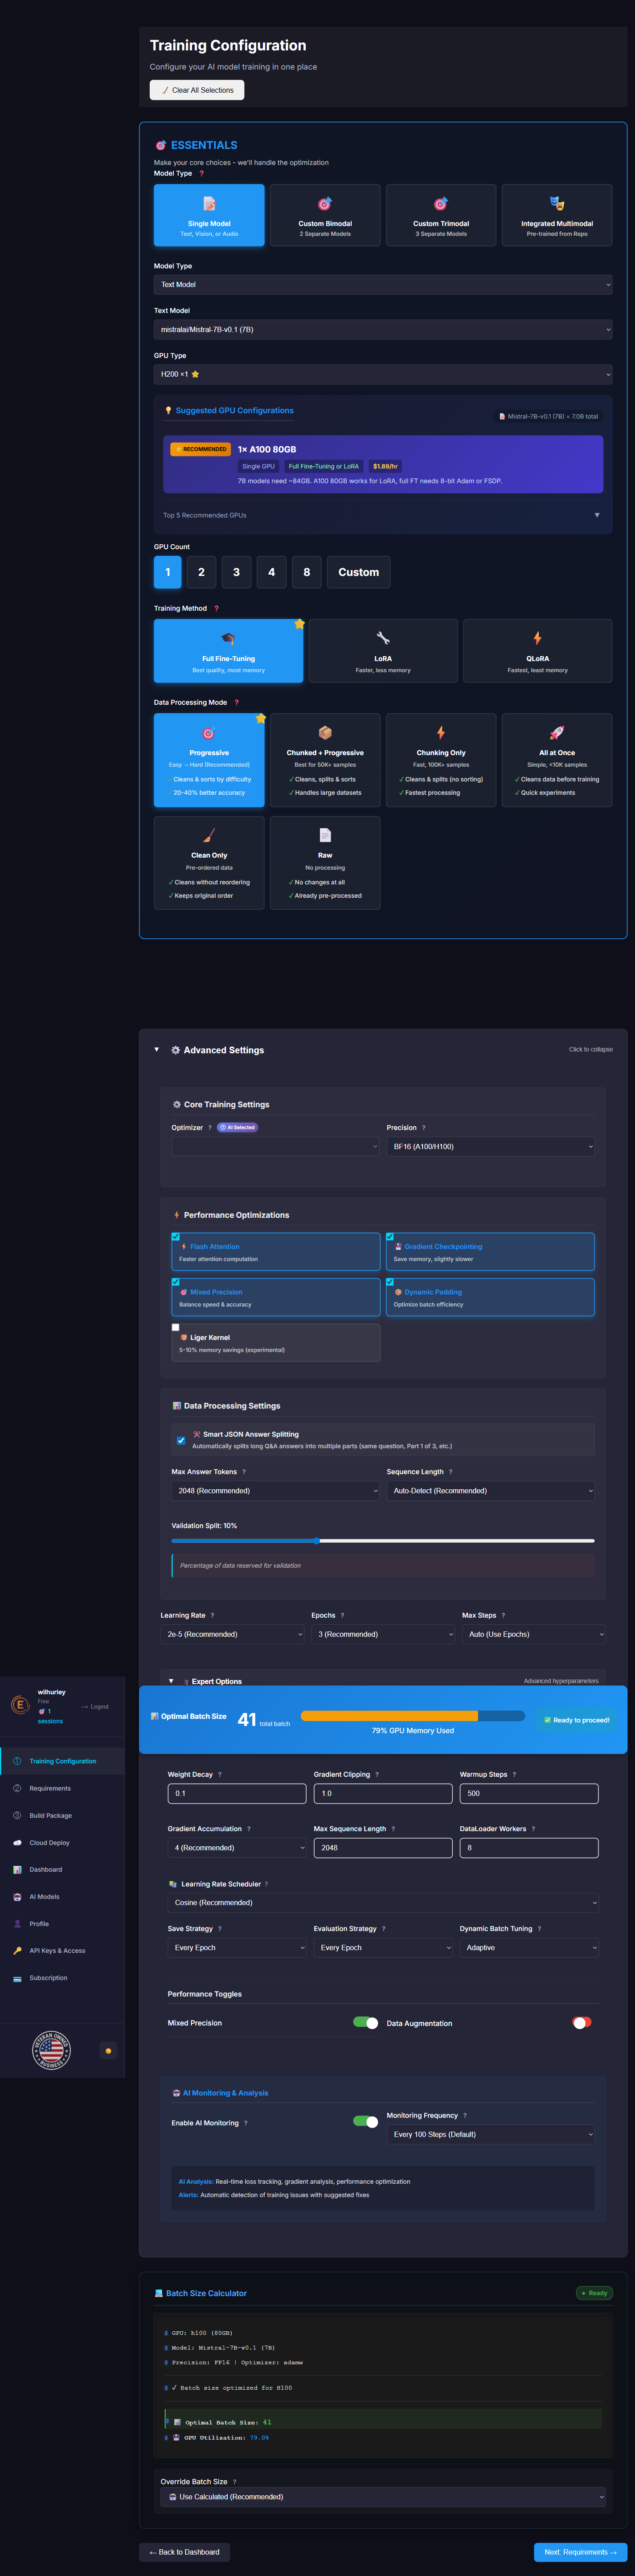The height and width of the screenshot is (2576, 635).
Task: Click the Weight Decay input field
Action: pos(237,1793)
